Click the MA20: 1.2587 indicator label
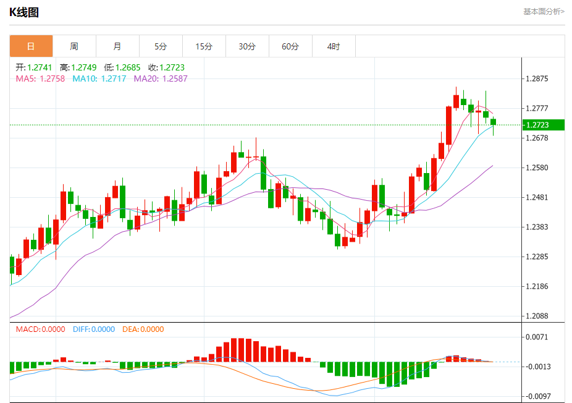Viewport: 572px width, 403px height. (161, 78)
